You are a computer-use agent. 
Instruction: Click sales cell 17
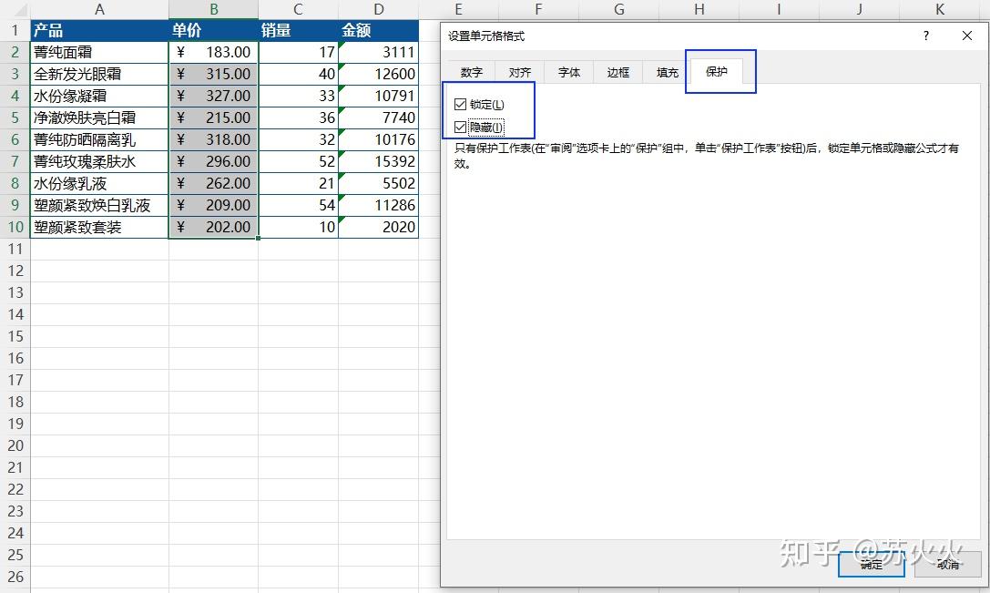point(298,53)
